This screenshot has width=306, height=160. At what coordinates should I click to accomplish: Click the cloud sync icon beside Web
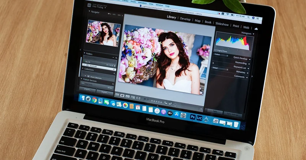pyautogui.click(x=256, y=29)
